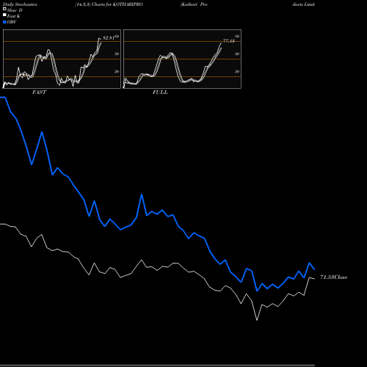
Task: Click the 20 axis label in FULL chart
Action: pyautogui.click(x=237, y=71)
